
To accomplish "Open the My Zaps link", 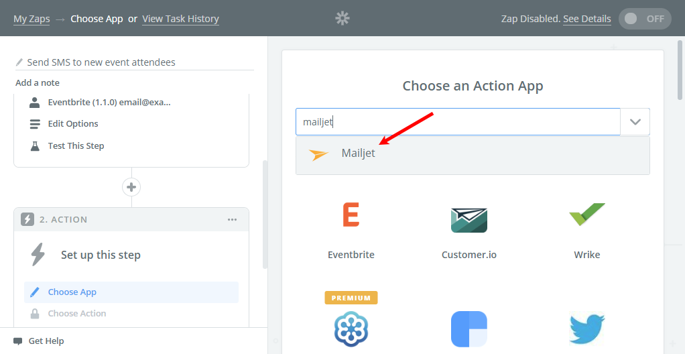I will tap(32, 19).
